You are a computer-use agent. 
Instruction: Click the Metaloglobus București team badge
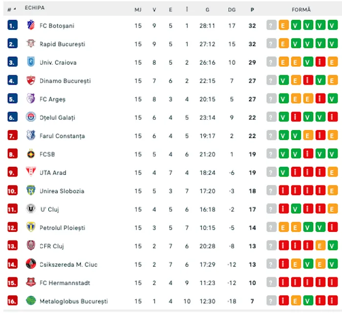point(31,301)
